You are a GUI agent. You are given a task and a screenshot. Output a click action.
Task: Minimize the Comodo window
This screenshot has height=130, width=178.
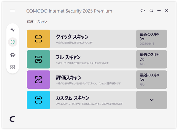tap(159, 11)
